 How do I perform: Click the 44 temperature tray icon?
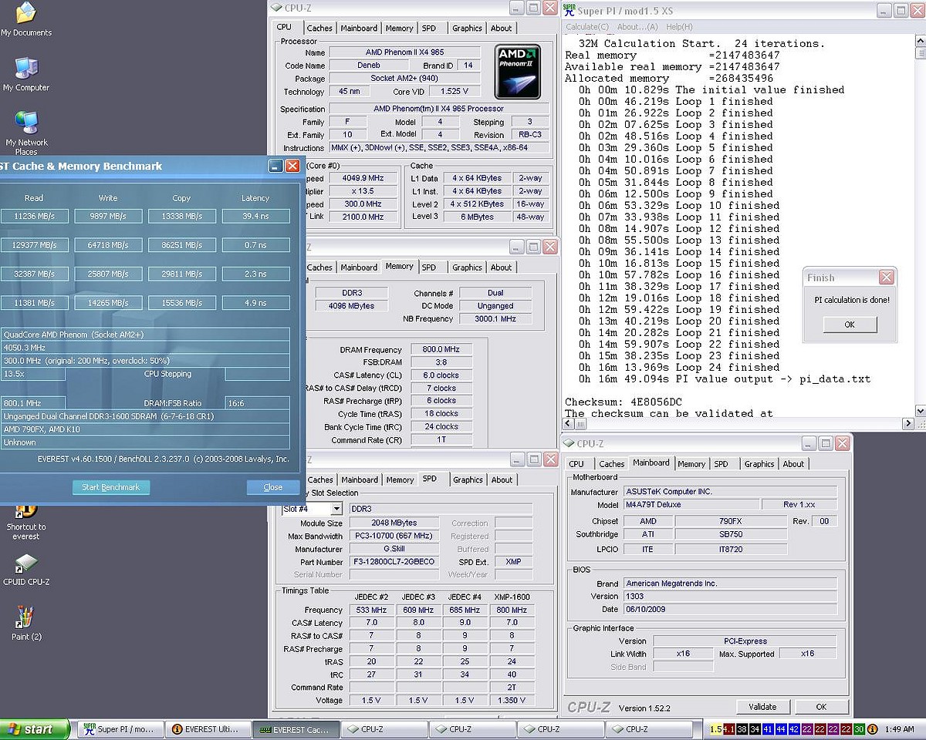click(x=781, y=728)
